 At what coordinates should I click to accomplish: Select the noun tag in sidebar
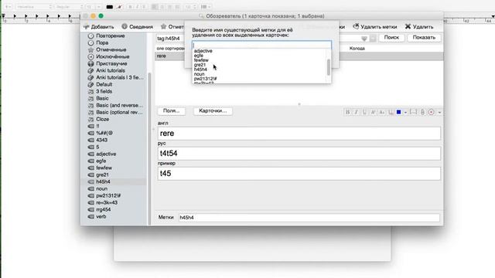[98, 188]
